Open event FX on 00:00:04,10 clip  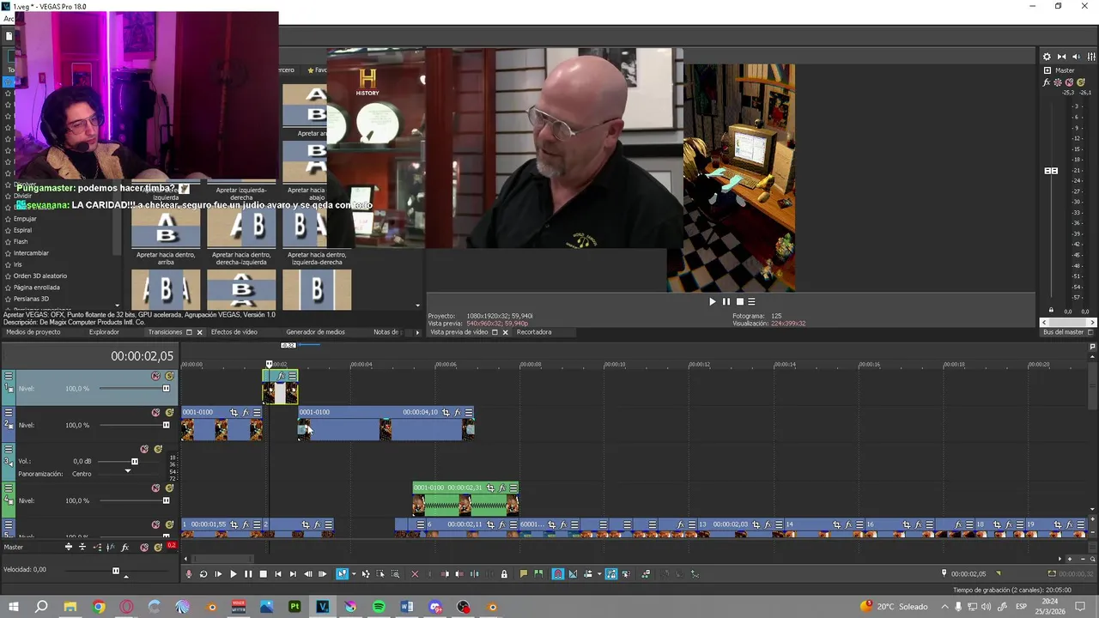point(457,413)
